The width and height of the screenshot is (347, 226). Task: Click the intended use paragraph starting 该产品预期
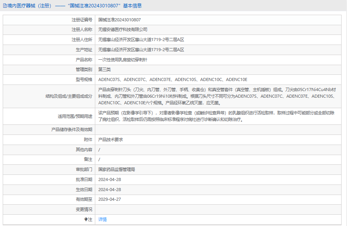(216, 116)
